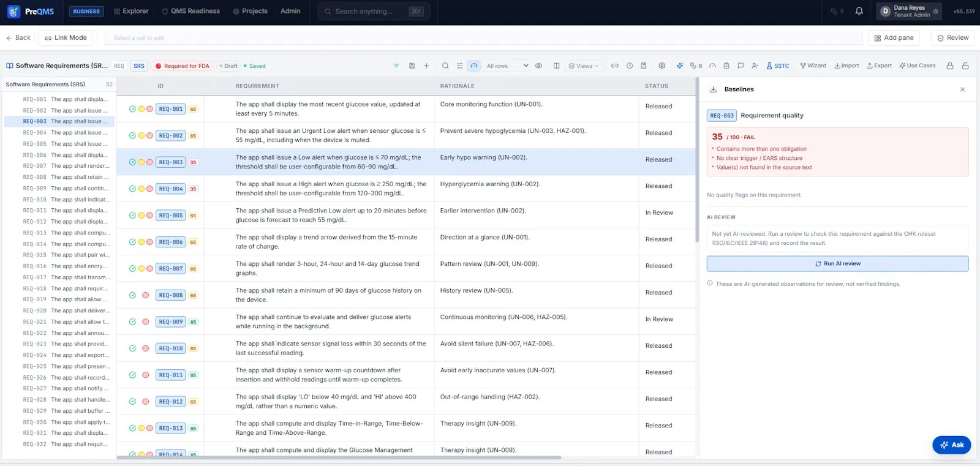
Task: Click yellow status dot on REQ-002 row
Action: click(x=141, y=136)
